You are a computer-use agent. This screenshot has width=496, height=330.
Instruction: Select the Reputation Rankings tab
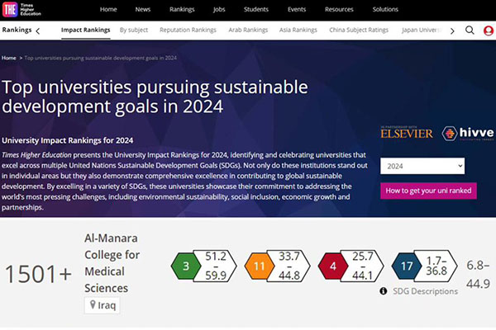(x=188, y=30)
